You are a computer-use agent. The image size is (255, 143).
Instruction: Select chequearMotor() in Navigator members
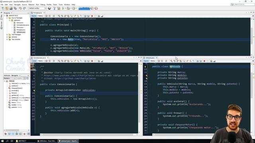click(17, 88)
